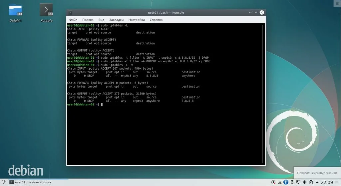The width and height of the screenshot is (341, 186).
Task: Open the desktop toolbox menu at top-right corner
Action: coord(337,3)
